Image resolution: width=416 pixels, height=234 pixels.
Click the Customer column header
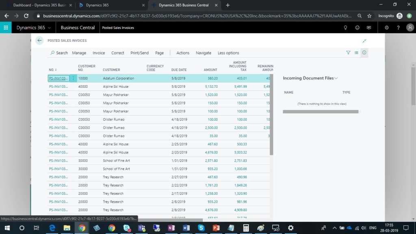(111, 70)
